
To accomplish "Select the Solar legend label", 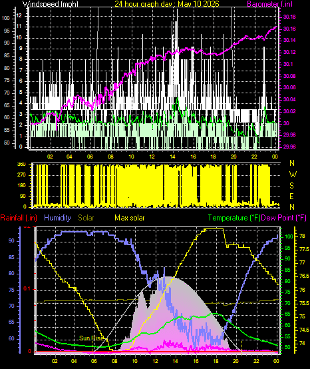I will pos(86,218).
